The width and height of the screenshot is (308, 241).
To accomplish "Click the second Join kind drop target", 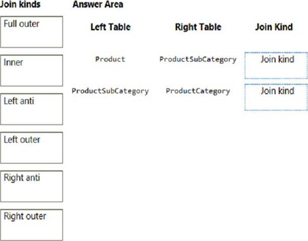I will (x=276, y=97).
